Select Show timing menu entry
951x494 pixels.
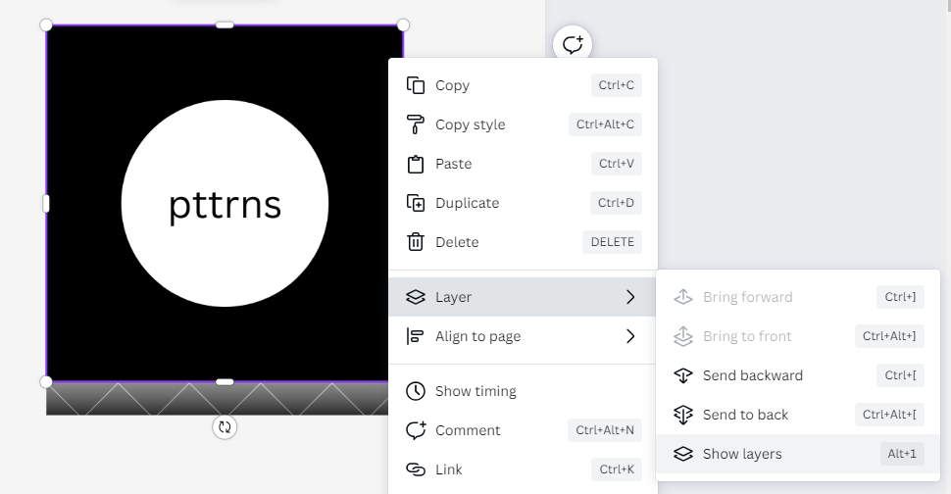click(523, 391)
